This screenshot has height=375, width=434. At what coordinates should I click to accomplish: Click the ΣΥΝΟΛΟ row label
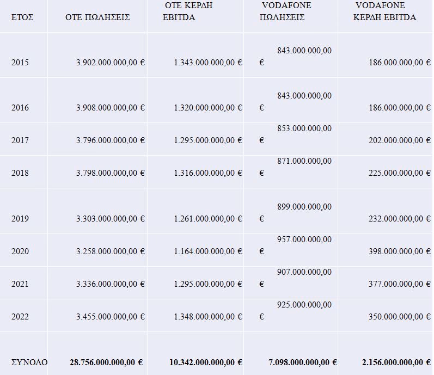tap(29, 362)
